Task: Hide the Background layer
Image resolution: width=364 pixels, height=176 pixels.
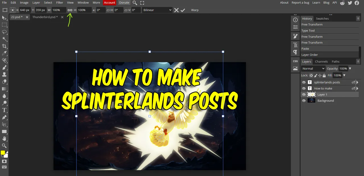Action: pyautogui.click(x=304, y=101)
